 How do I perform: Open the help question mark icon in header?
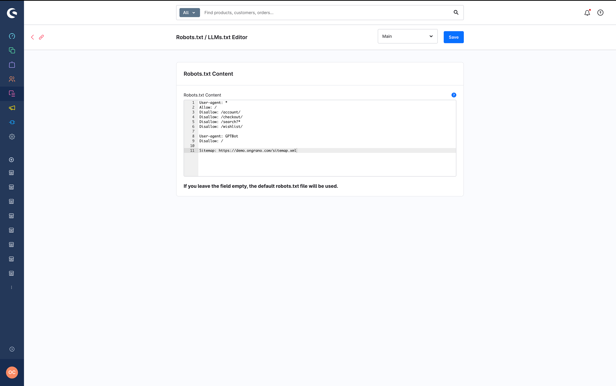click(x=600, y=13)
